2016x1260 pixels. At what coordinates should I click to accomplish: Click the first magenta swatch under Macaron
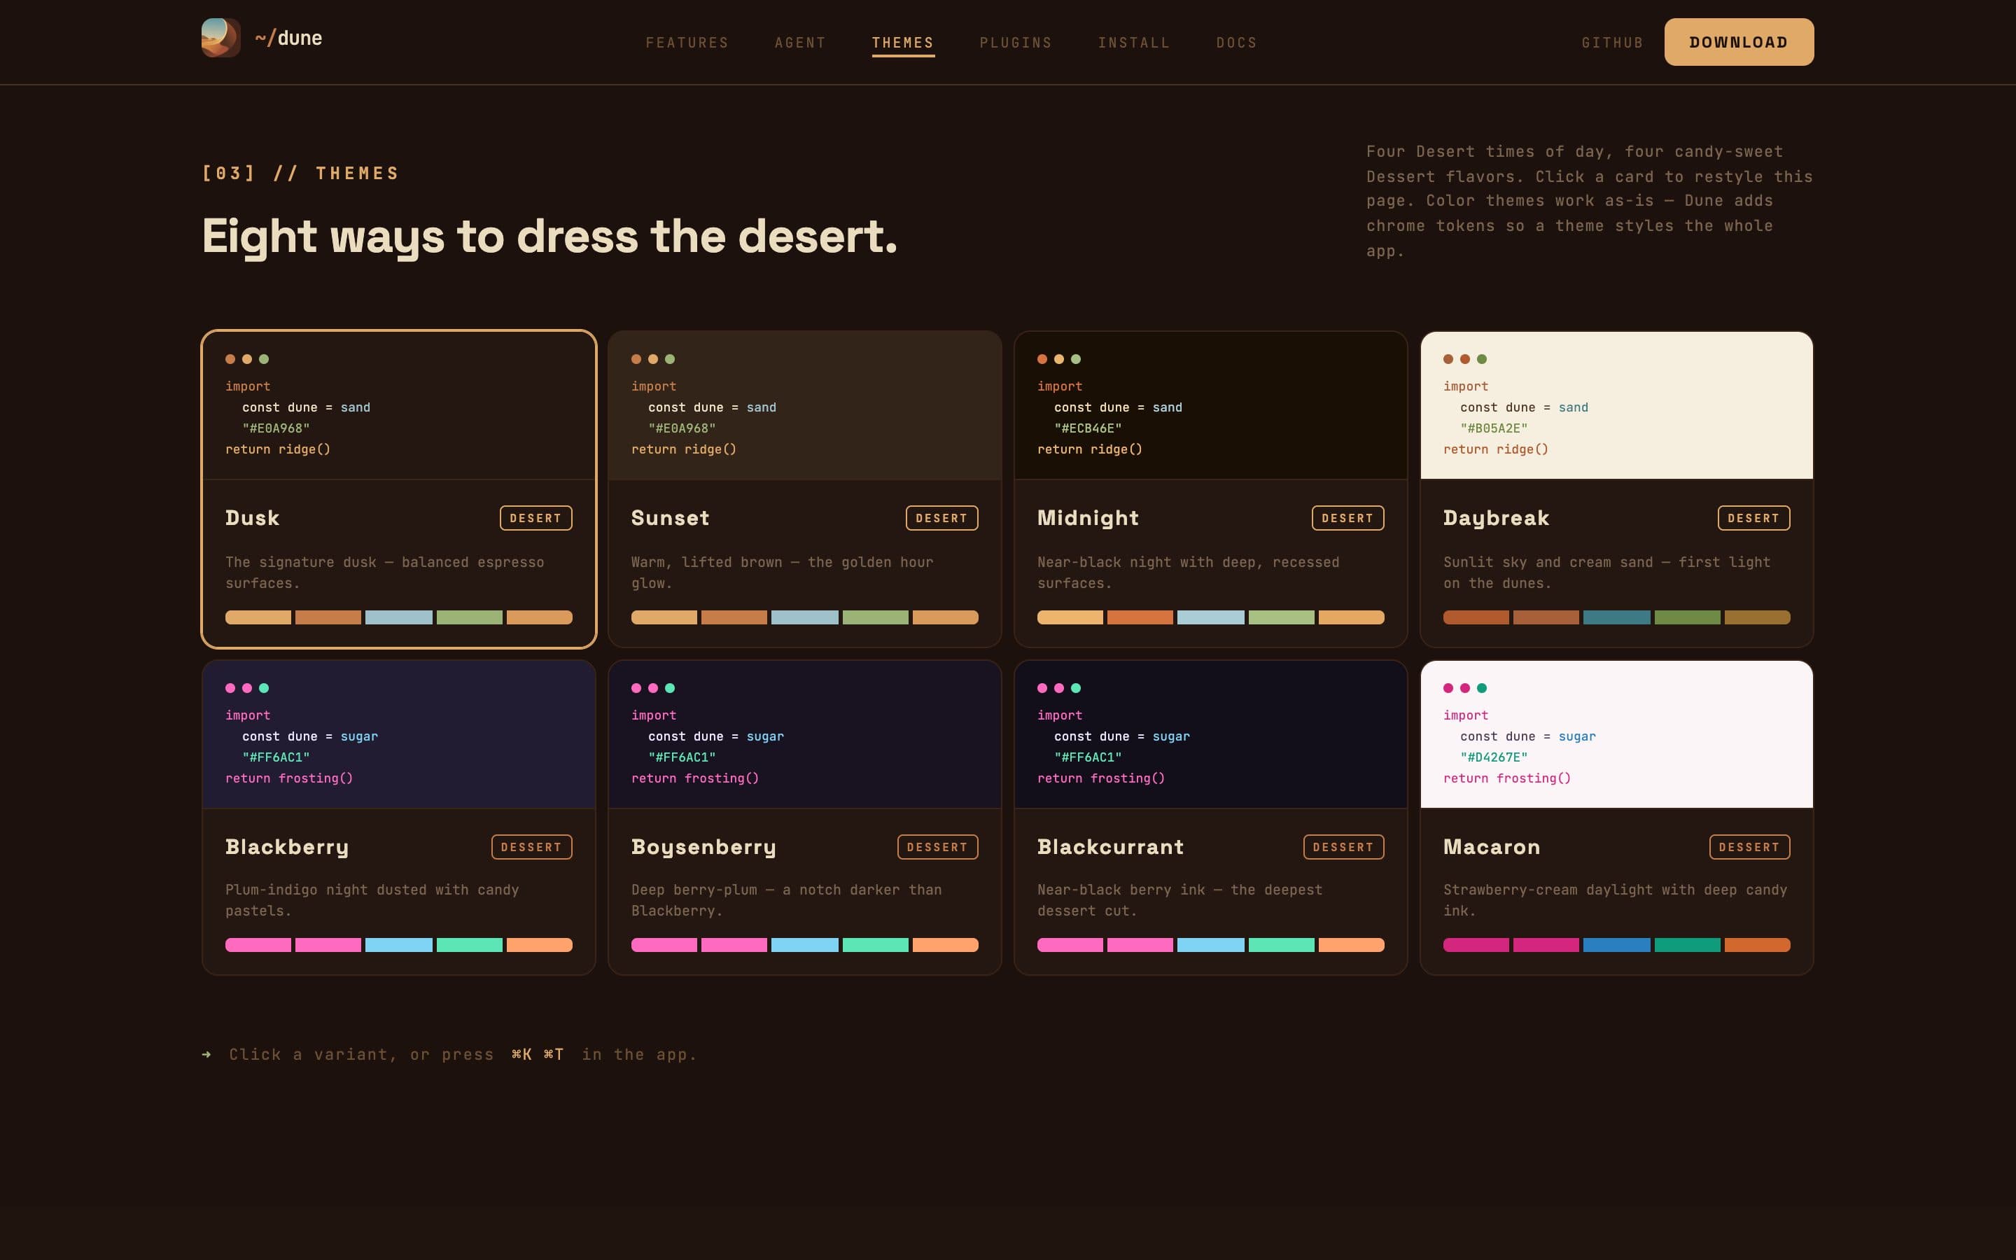pos(1476,945)
